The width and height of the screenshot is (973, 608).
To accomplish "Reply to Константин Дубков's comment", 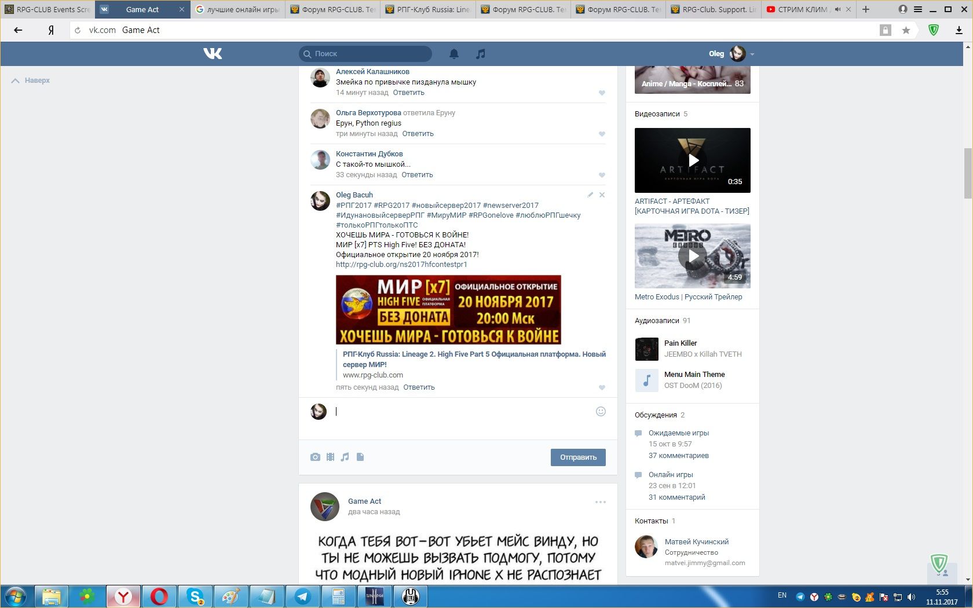I will click(418, 175).
